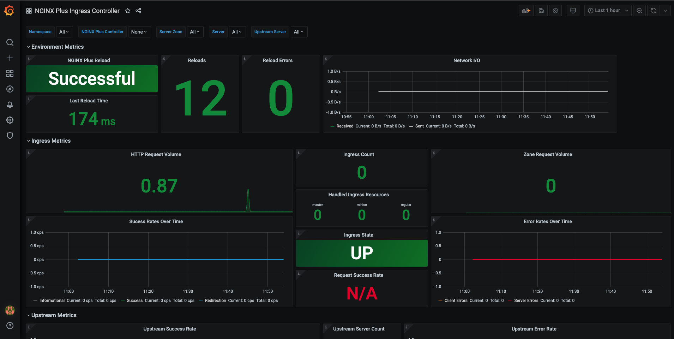The width and height of the screenshot is (674, 339).
Task: Zoom out the time range
Action: (x=639, y=11)
